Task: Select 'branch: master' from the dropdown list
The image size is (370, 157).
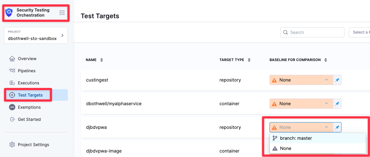Action: point(296,138)
